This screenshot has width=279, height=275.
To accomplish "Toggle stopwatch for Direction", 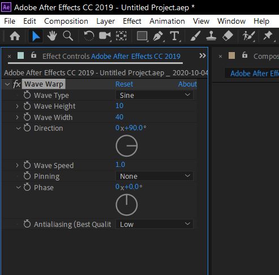I will click(x=27, y=128).
